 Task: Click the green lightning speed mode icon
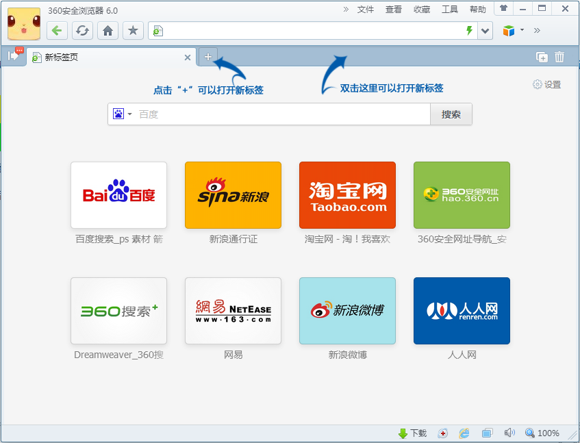(469, 31)
